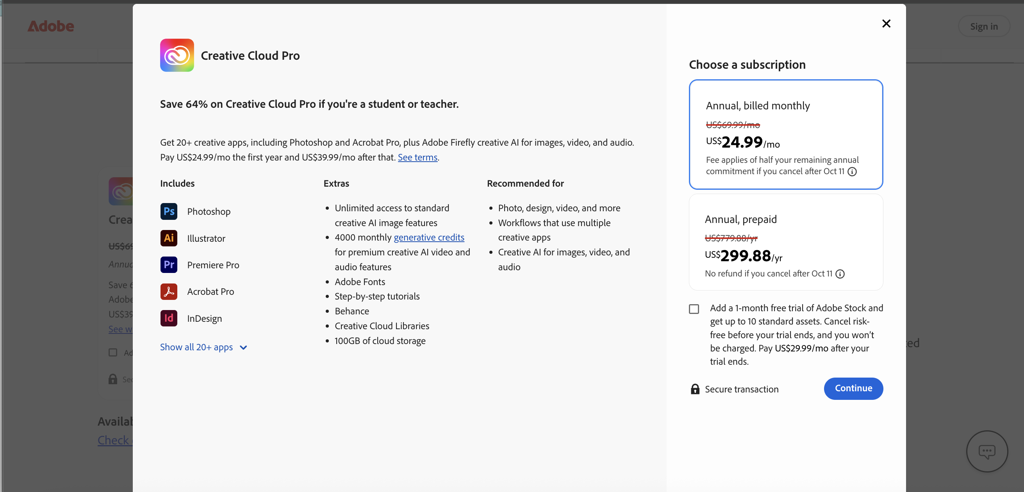
Task: Click the Creative Cloud Pro logo icon
Action: [177, 55]
